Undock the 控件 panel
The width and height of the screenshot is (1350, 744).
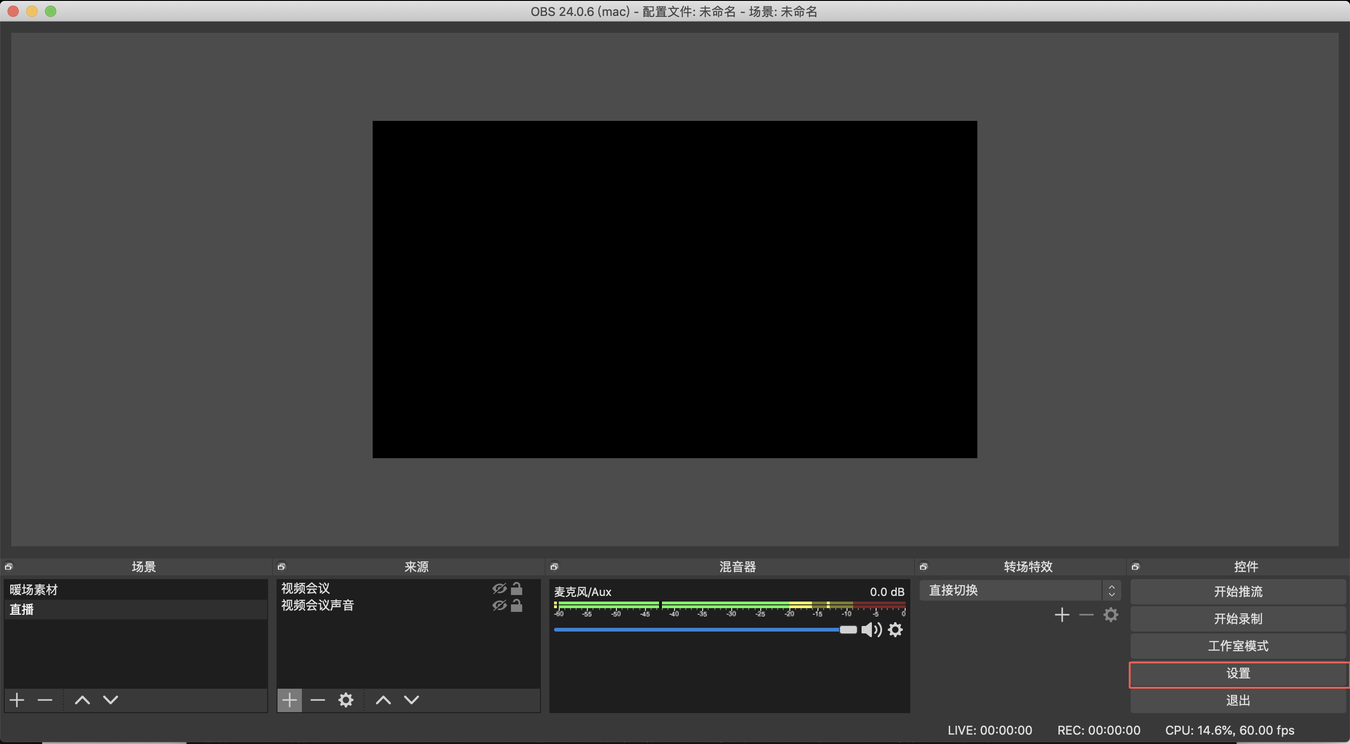(1136, 566)
